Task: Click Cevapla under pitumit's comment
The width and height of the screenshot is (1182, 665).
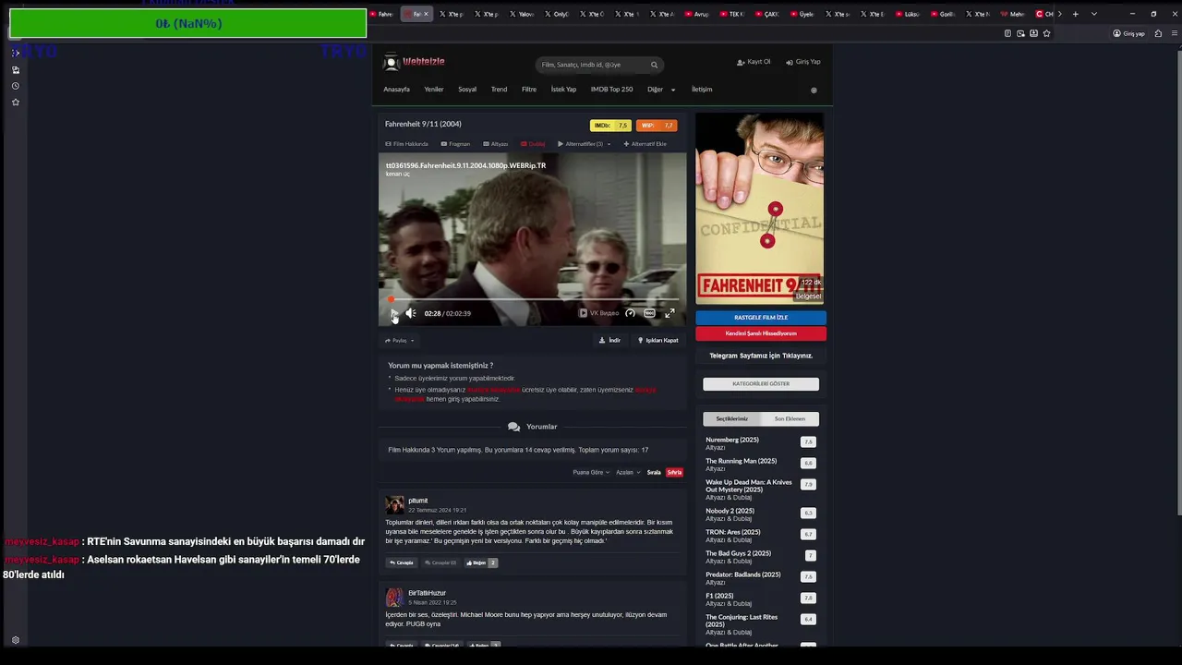Action: [403, 562]
